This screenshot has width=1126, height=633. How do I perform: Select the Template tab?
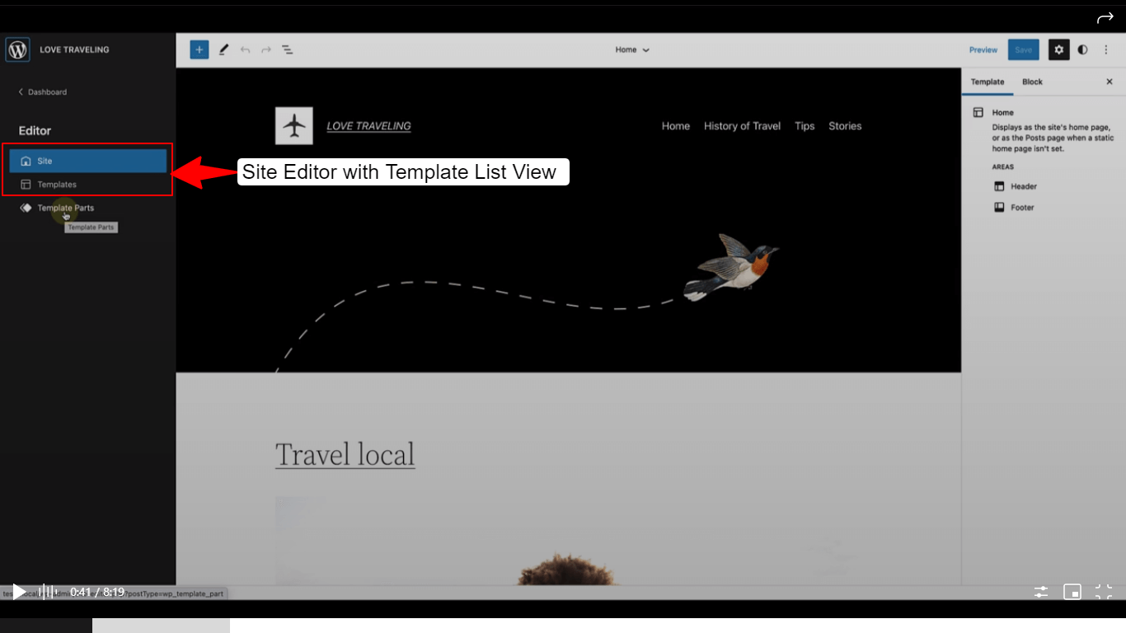click(x=987, y=82)
